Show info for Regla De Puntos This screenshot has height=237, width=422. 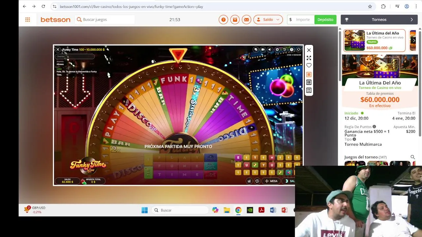(374, 127)
